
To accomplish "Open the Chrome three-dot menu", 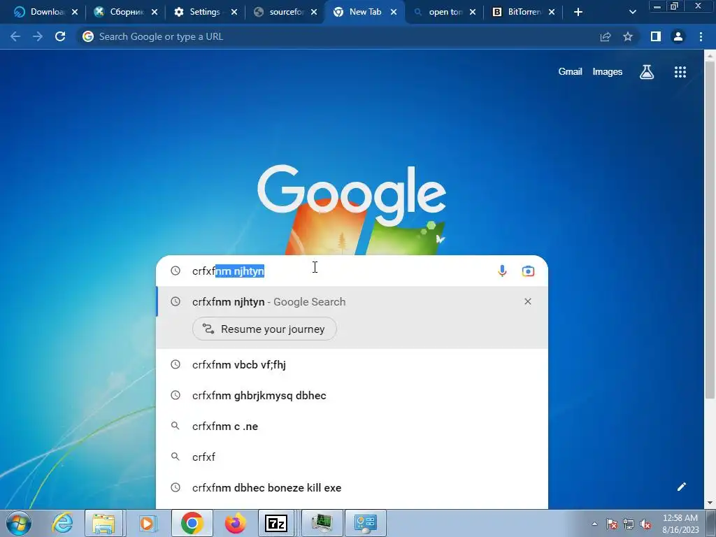I will click(701, 36).
